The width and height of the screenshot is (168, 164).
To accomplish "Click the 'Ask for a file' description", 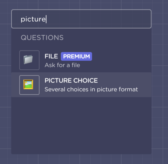I will click(62, 65).
